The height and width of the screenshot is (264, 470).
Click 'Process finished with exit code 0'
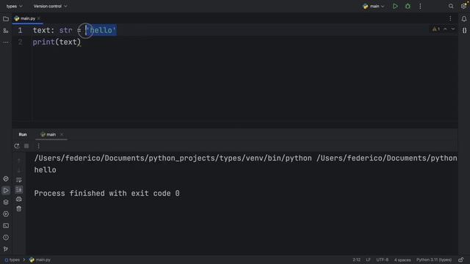click(106, 194)
